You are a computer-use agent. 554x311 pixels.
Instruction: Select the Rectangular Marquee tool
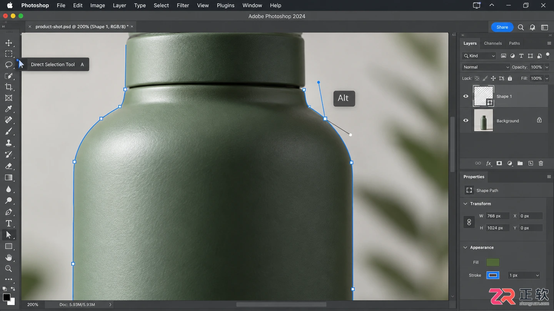coord(8,54)
